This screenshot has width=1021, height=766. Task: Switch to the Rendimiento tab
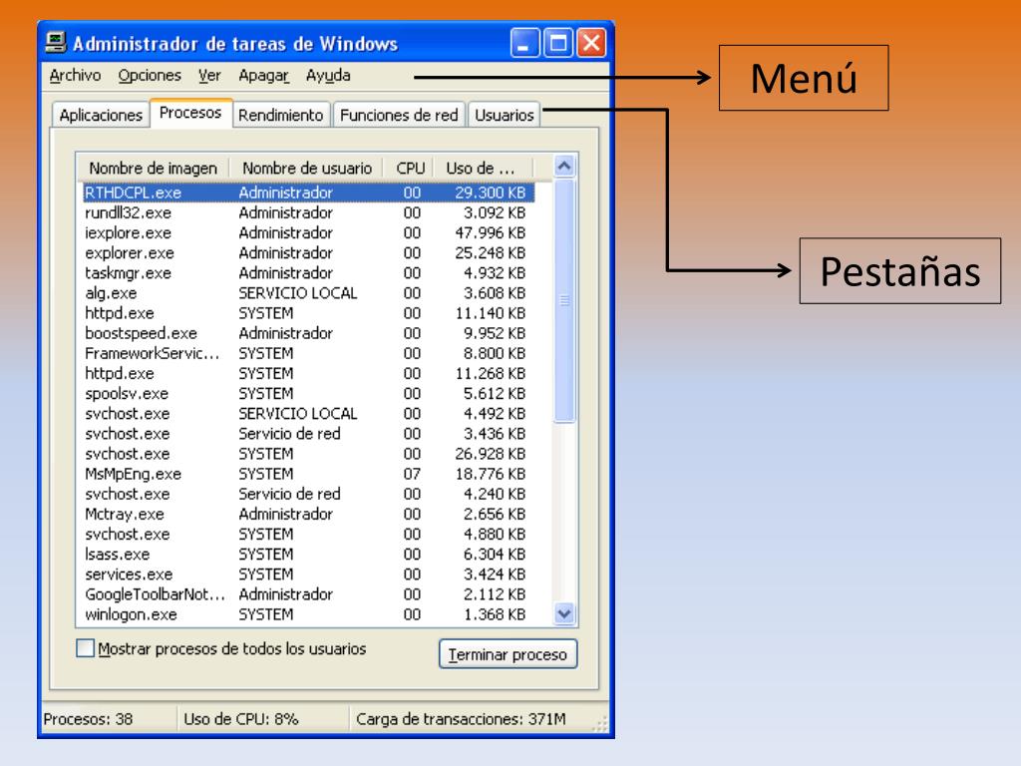tap(280, 115)
